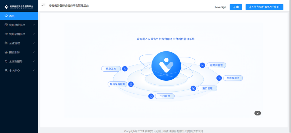Open the 发布采购信息 sidebar menu
291x133 pixels.
click(19, 34)
